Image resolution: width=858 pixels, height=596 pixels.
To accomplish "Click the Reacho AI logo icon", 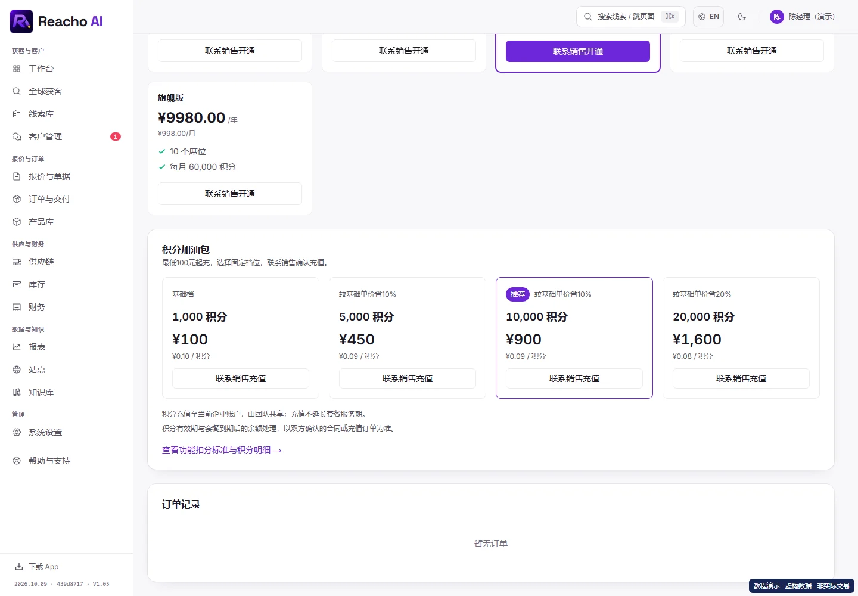I will click(21, 21).
